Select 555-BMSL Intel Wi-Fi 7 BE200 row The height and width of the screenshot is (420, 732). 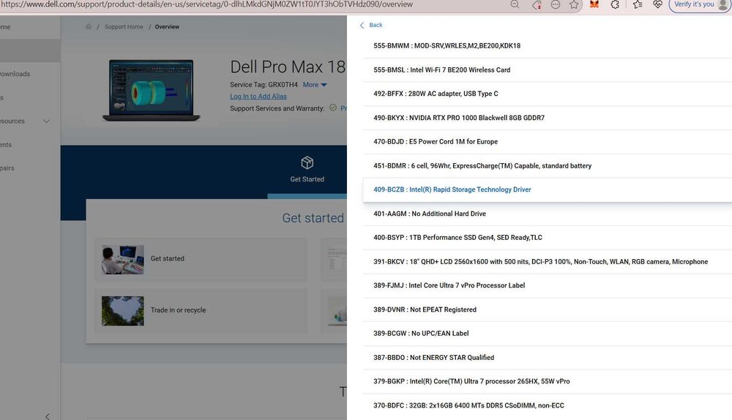click(547, 70)
